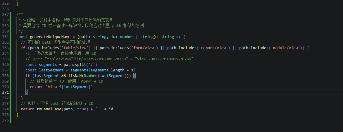
Task: Click the 'number' type in function parameters
Action: click(x=127, y=37)
